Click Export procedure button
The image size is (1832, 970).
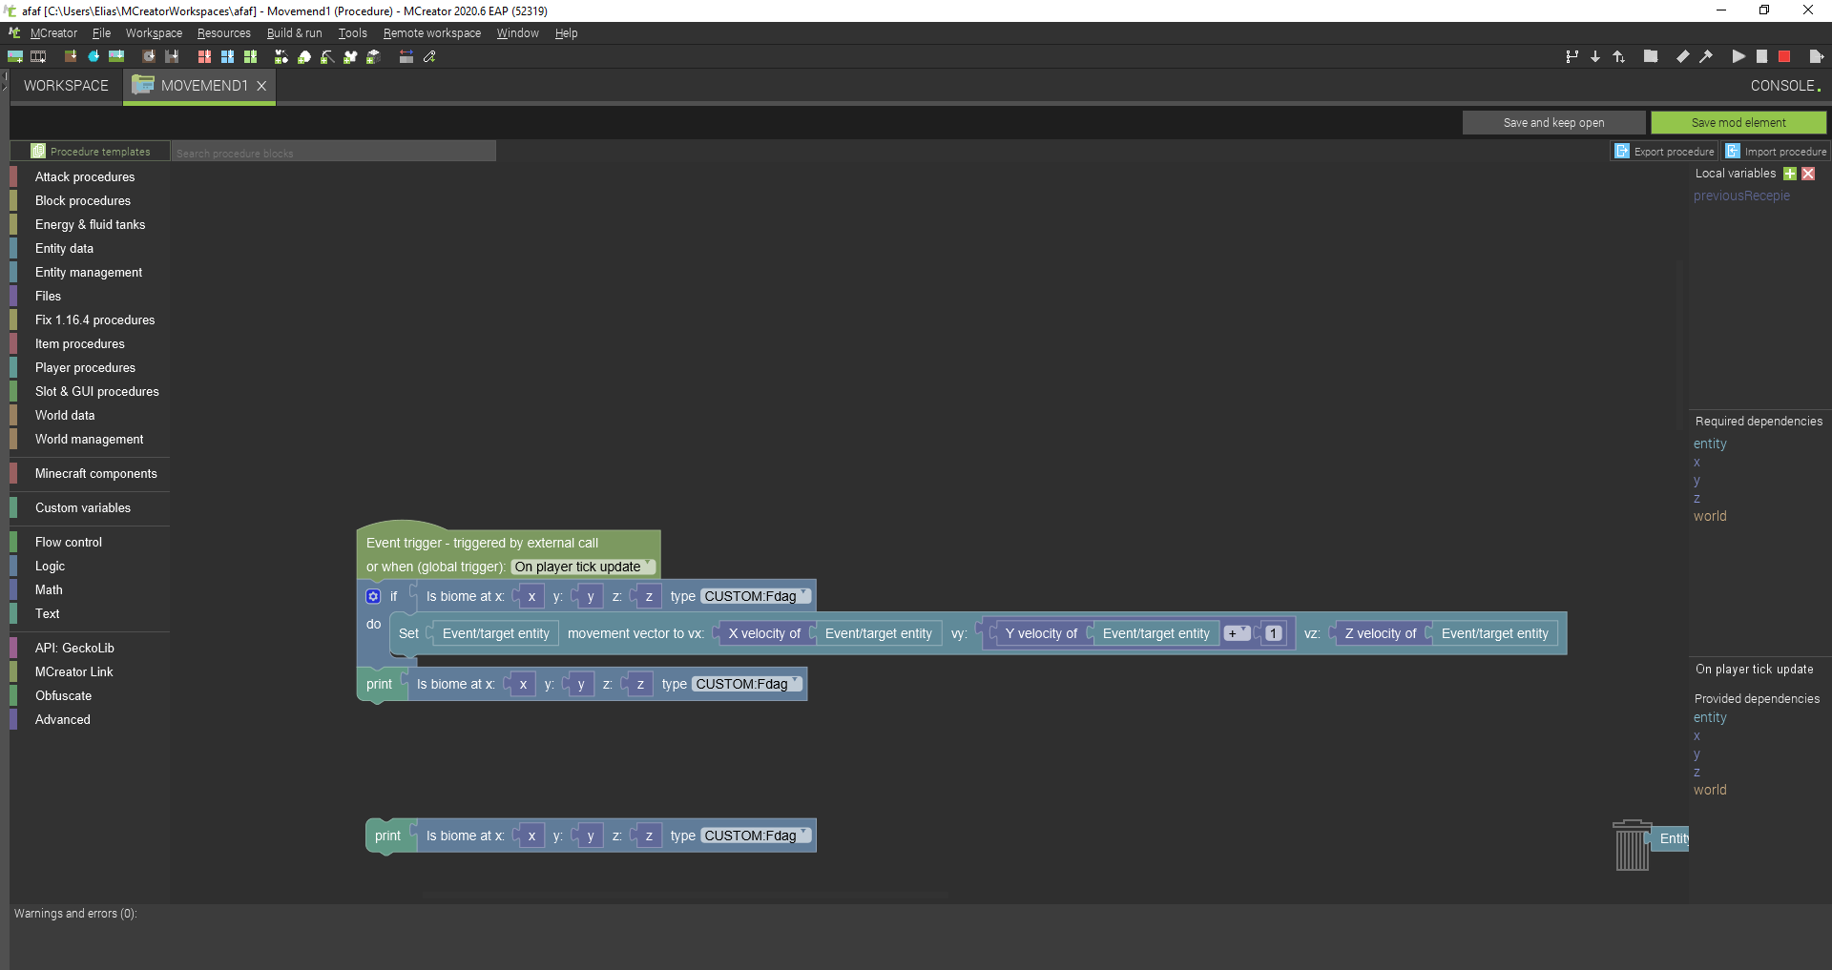click(1665, 152)
